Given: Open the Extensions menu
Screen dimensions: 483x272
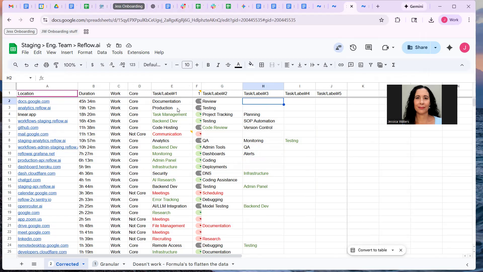Looking at the screenshot, I should 138,52.
